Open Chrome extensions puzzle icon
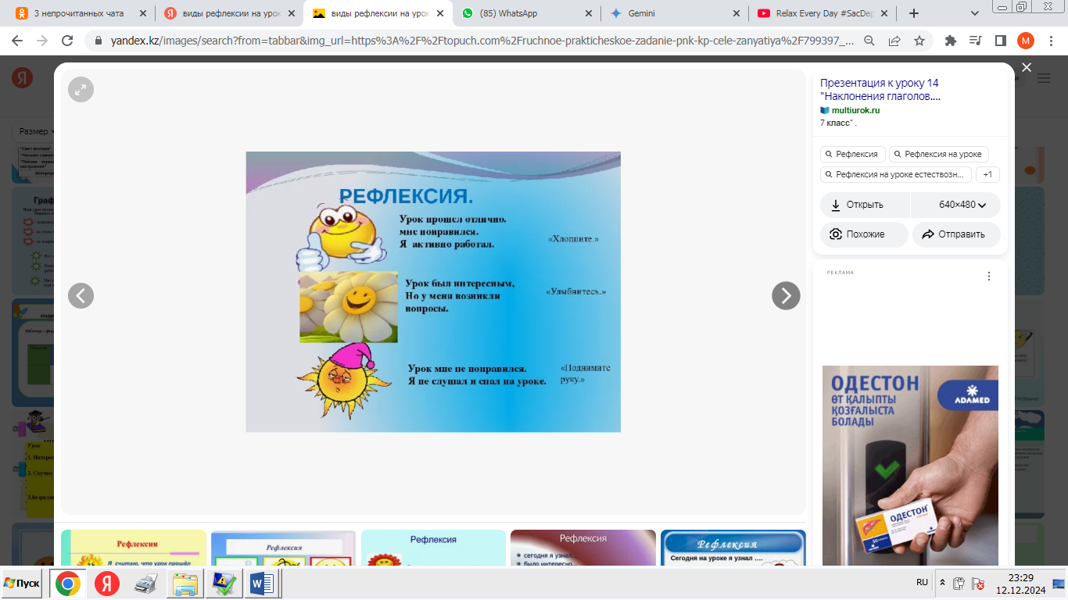The height and width of the screenshot is (600, 1068). coord(951,41)
